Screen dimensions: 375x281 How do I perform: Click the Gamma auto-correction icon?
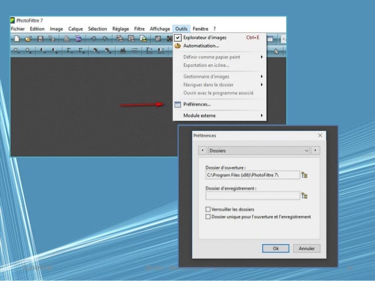pos(149,50)
